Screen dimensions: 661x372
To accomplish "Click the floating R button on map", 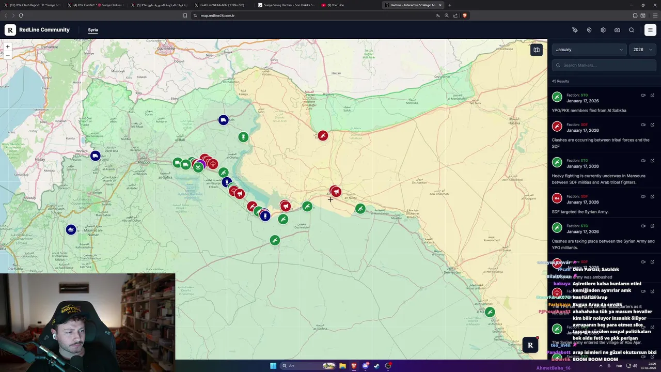I will tap(530, 345).
